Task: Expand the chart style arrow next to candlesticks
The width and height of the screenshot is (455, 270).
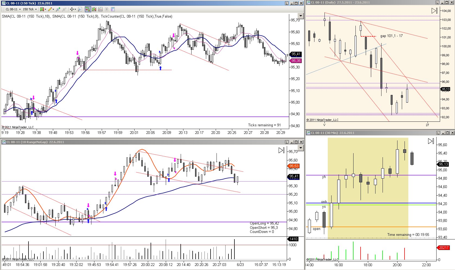Action: (45, 9)
